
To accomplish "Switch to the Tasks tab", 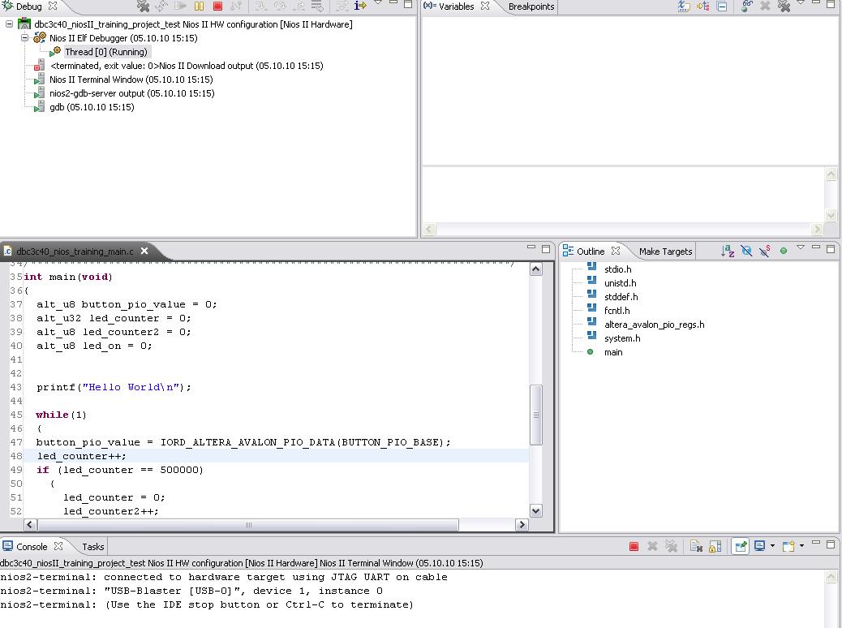I will point(92,547).
